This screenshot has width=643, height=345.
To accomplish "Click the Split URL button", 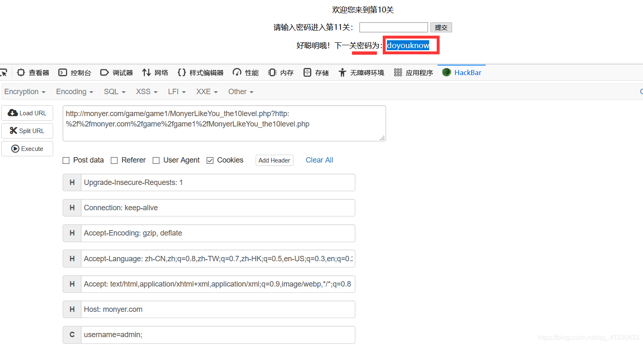I will (27, 131).
